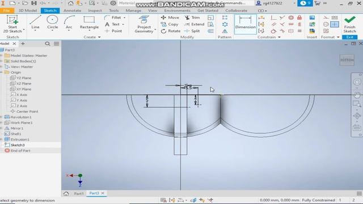363x204 pixels.
Task: Place a sketch Point
Action: 113,31
